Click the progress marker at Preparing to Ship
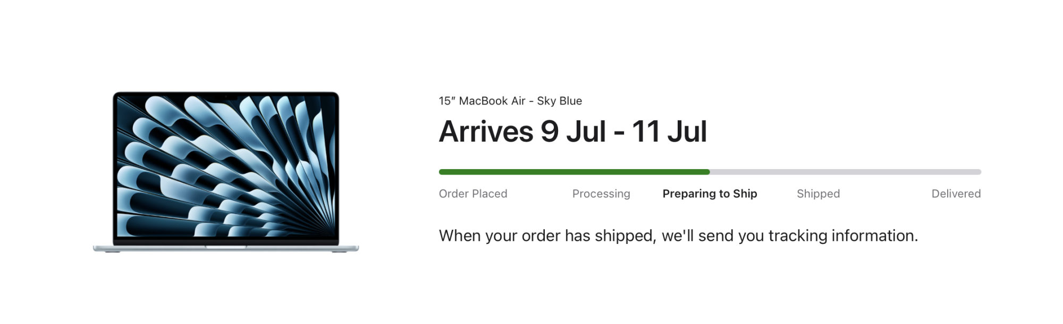 click(710, 171)
